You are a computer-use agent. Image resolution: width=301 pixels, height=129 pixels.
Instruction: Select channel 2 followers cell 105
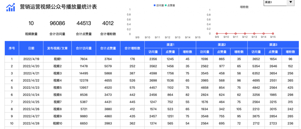pyautogui.click(x=239, y=109)
